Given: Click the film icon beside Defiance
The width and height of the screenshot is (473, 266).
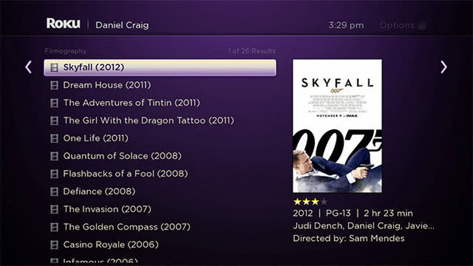Looking at the screenshot, I should pyautogui.click(x=54, y=192).
